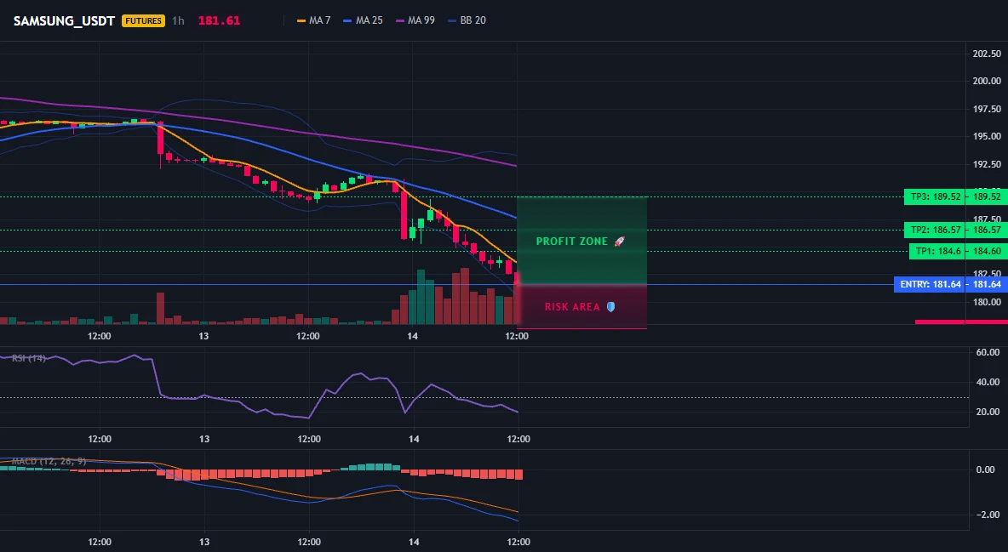Image resolution: width=1008 pixels, height=552 pixels.
Task: Toggle the BB 20 legend entry
Action: 467,20
